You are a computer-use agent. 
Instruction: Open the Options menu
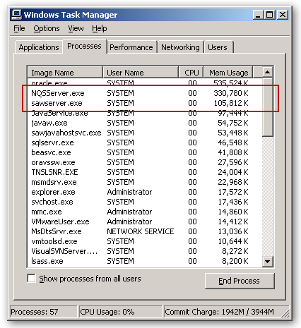tap(47, 28)
